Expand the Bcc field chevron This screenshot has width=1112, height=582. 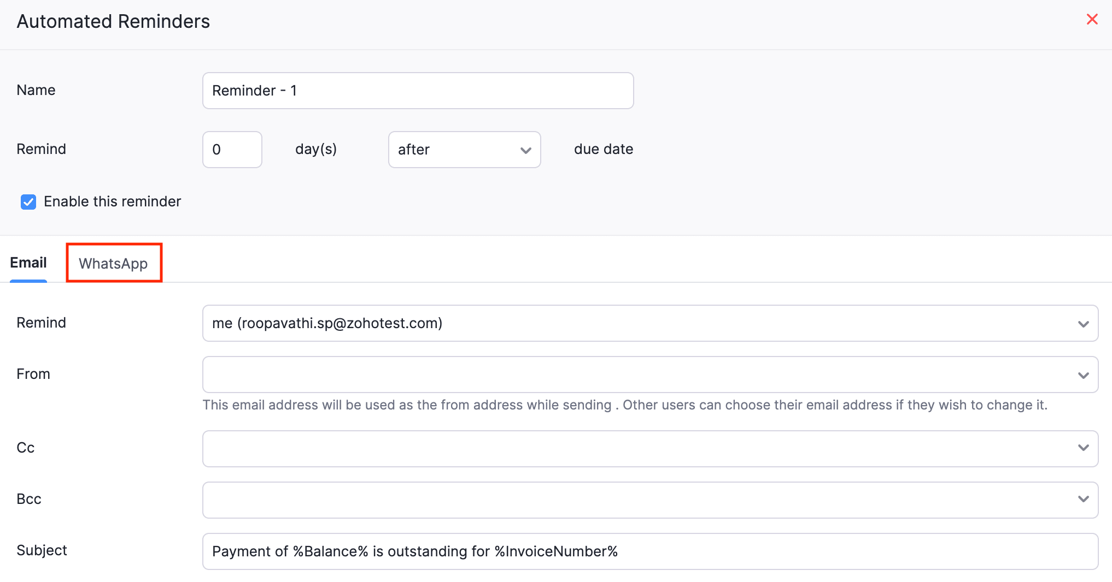pos(1084,499)
